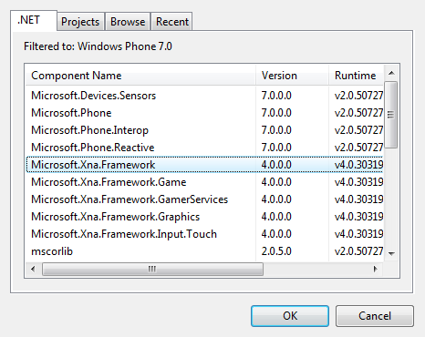The height and width of the screenshot is (337, 425).
Task: Open the Browse tab
Action: 128,22
